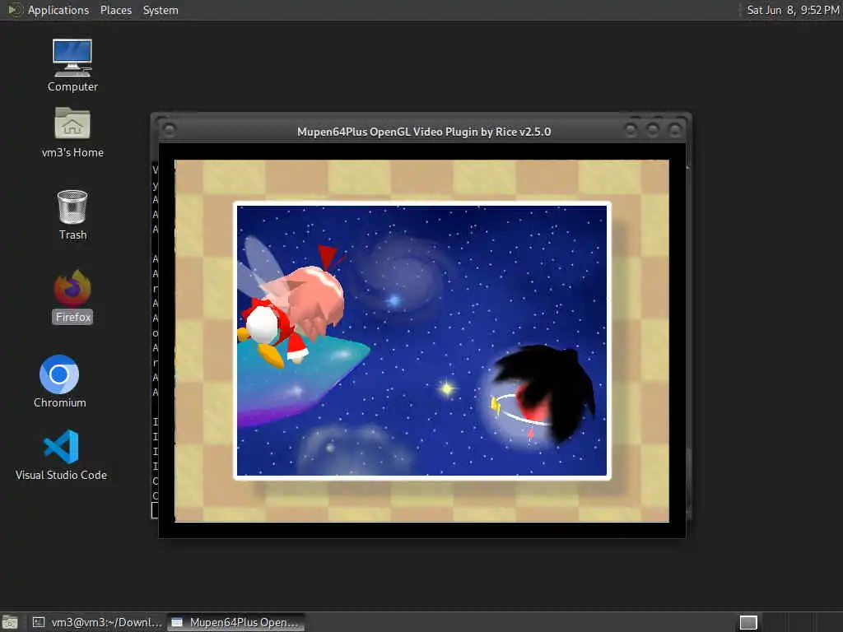Click the date and time clock
This screenshot has height=632, width=843.
pos(793,10)
